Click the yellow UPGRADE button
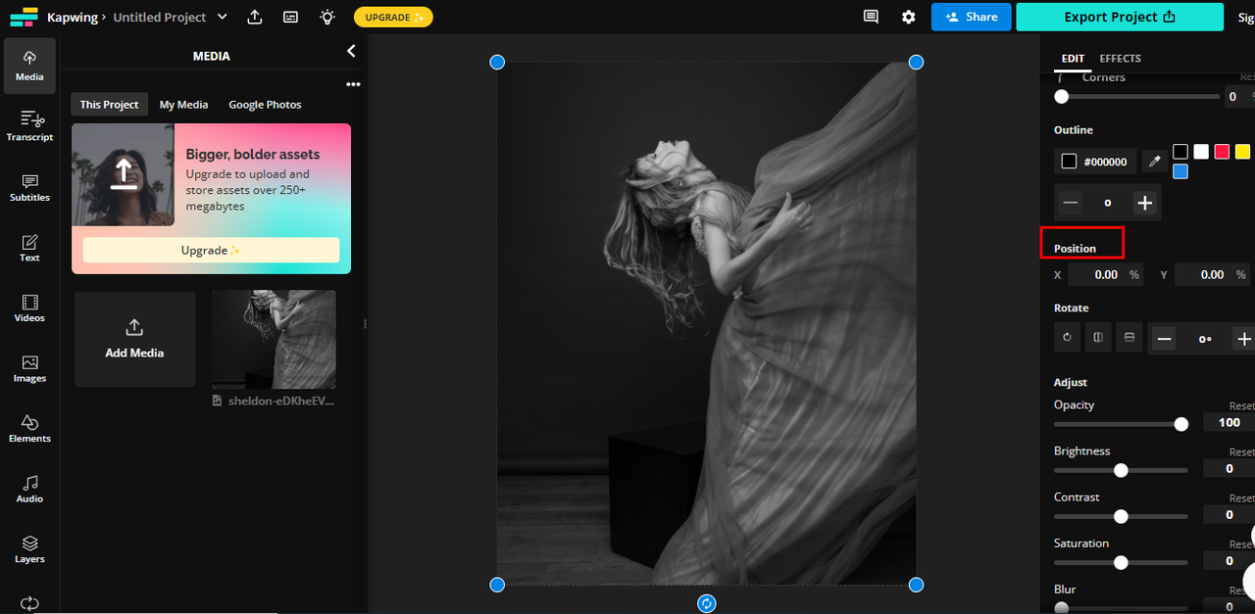The image size is (1255, 614). tap(393, 17)
